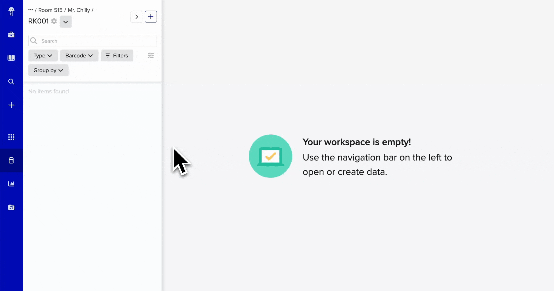
Task: Open the book-shaped Notebook icon
Action: pos(11,58)
